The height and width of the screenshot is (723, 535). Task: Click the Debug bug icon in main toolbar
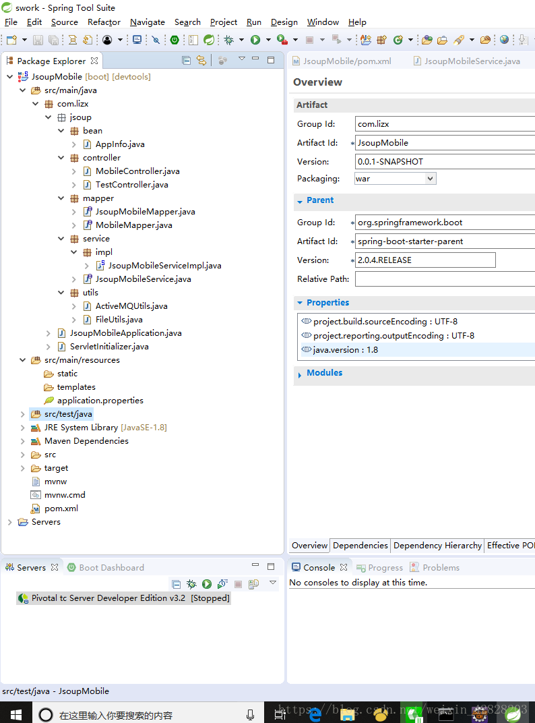click(228, 40)
